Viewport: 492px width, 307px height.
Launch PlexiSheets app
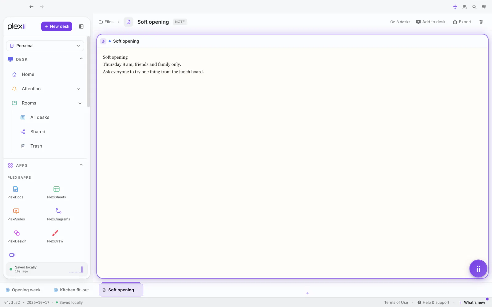(x=56, y=192)
